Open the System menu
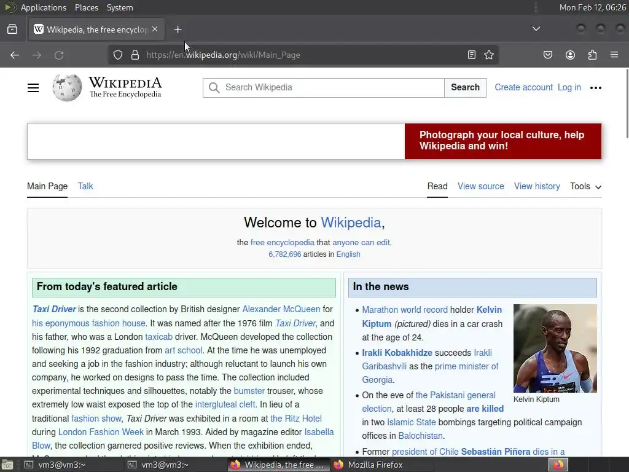The width and height of the screenshot is (629, 472). (120, 7)
